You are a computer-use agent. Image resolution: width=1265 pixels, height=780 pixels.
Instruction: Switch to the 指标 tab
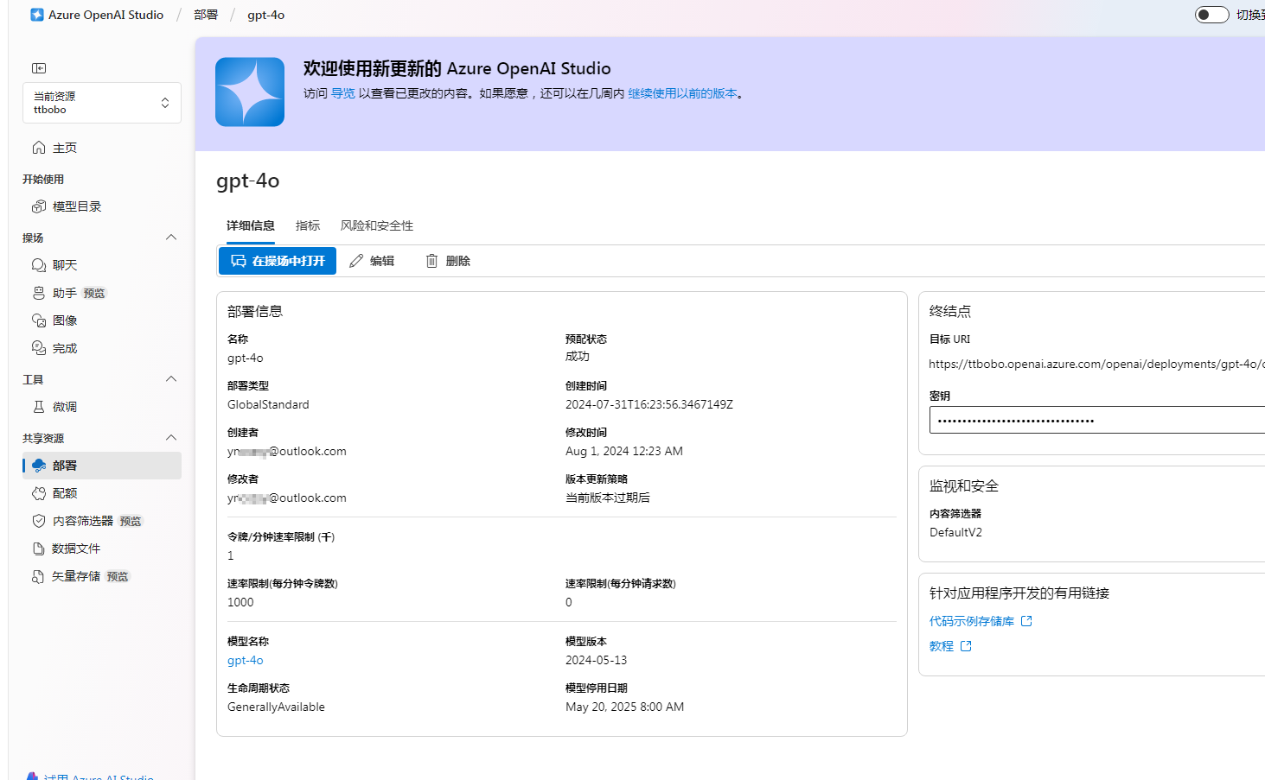coord(308,225)
